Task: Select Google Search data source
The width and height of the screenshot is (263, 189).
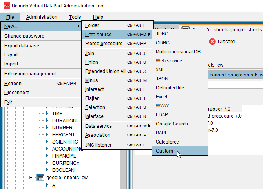Action: (x=180, y=124)
